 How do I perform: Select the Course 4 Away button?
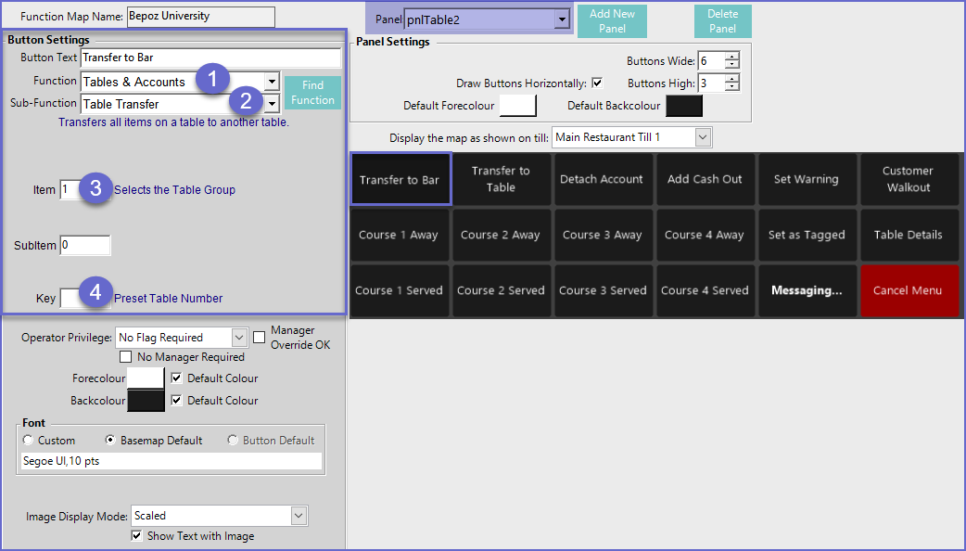point(705,235)
